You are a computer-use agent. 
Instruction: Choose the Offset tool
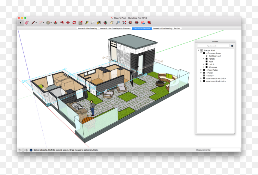pyautogui.click(x=62, y=23)
